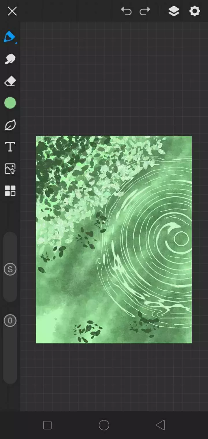Select the pen brush tool

(10, 37)
